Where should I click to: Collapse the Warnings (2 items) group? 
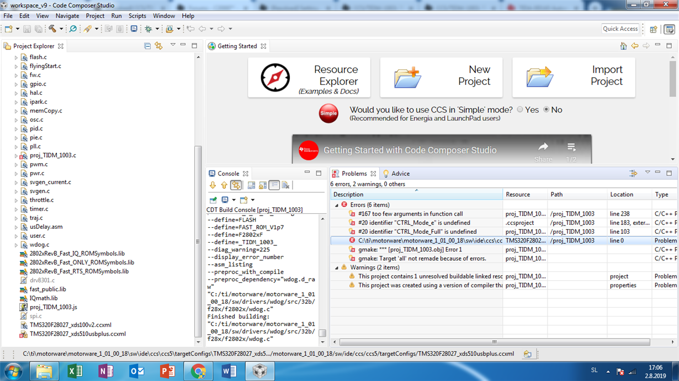tap(337, 267)
